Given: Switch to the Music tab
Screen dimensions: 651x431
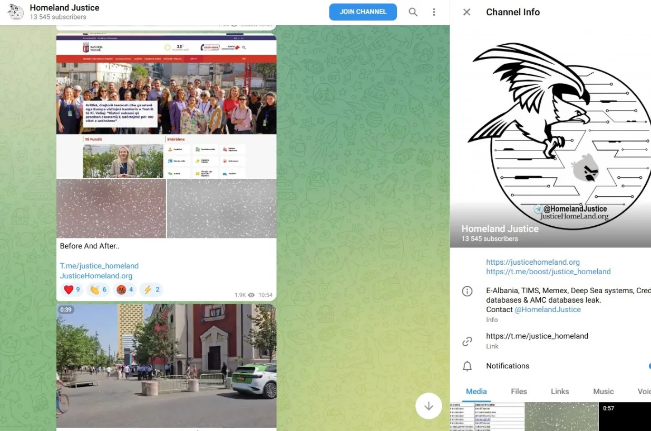Looking at the screenshot, I should click(x=604, y=392).
